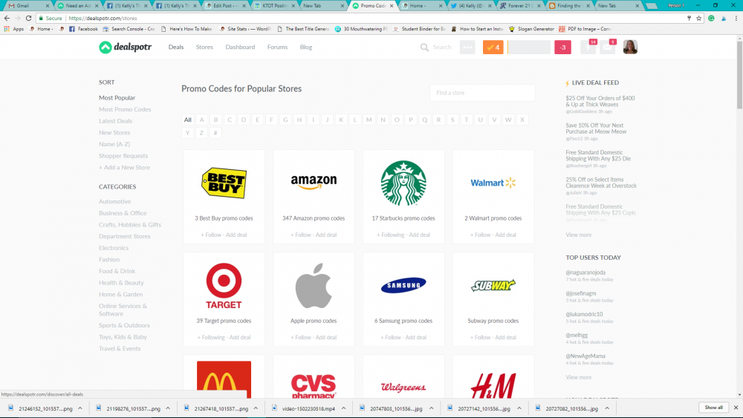The image size is (743, 418).
Task: Expand options for 20727082_101556 jpg download
Action: tap(607, 408)
